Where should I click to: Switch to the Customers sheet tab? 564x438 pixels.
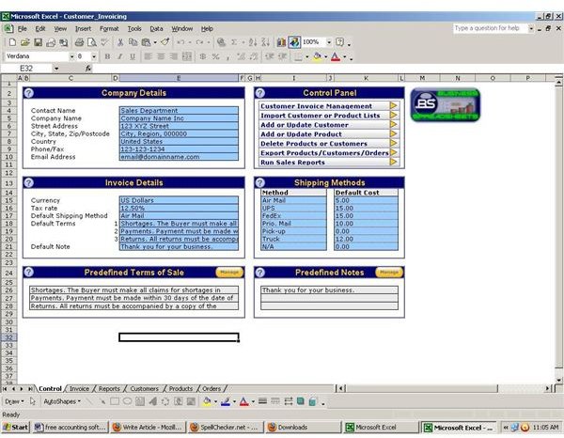[x=144, y=389]
